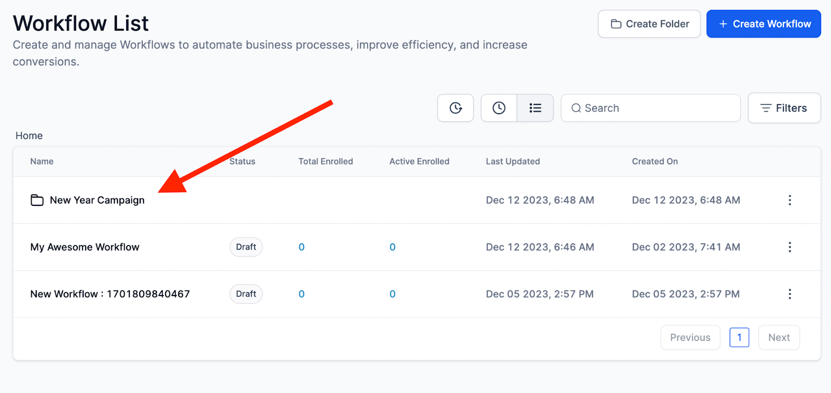Click the Create Workflow button
831x393 pixels.
[763, 24]
